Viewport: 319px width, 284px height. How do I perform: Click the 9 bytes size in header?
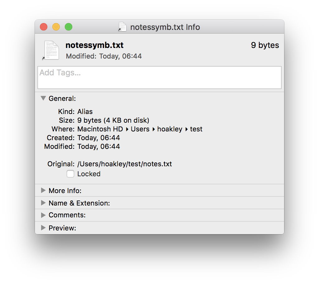pyautogui.click(x=265, y=45)
